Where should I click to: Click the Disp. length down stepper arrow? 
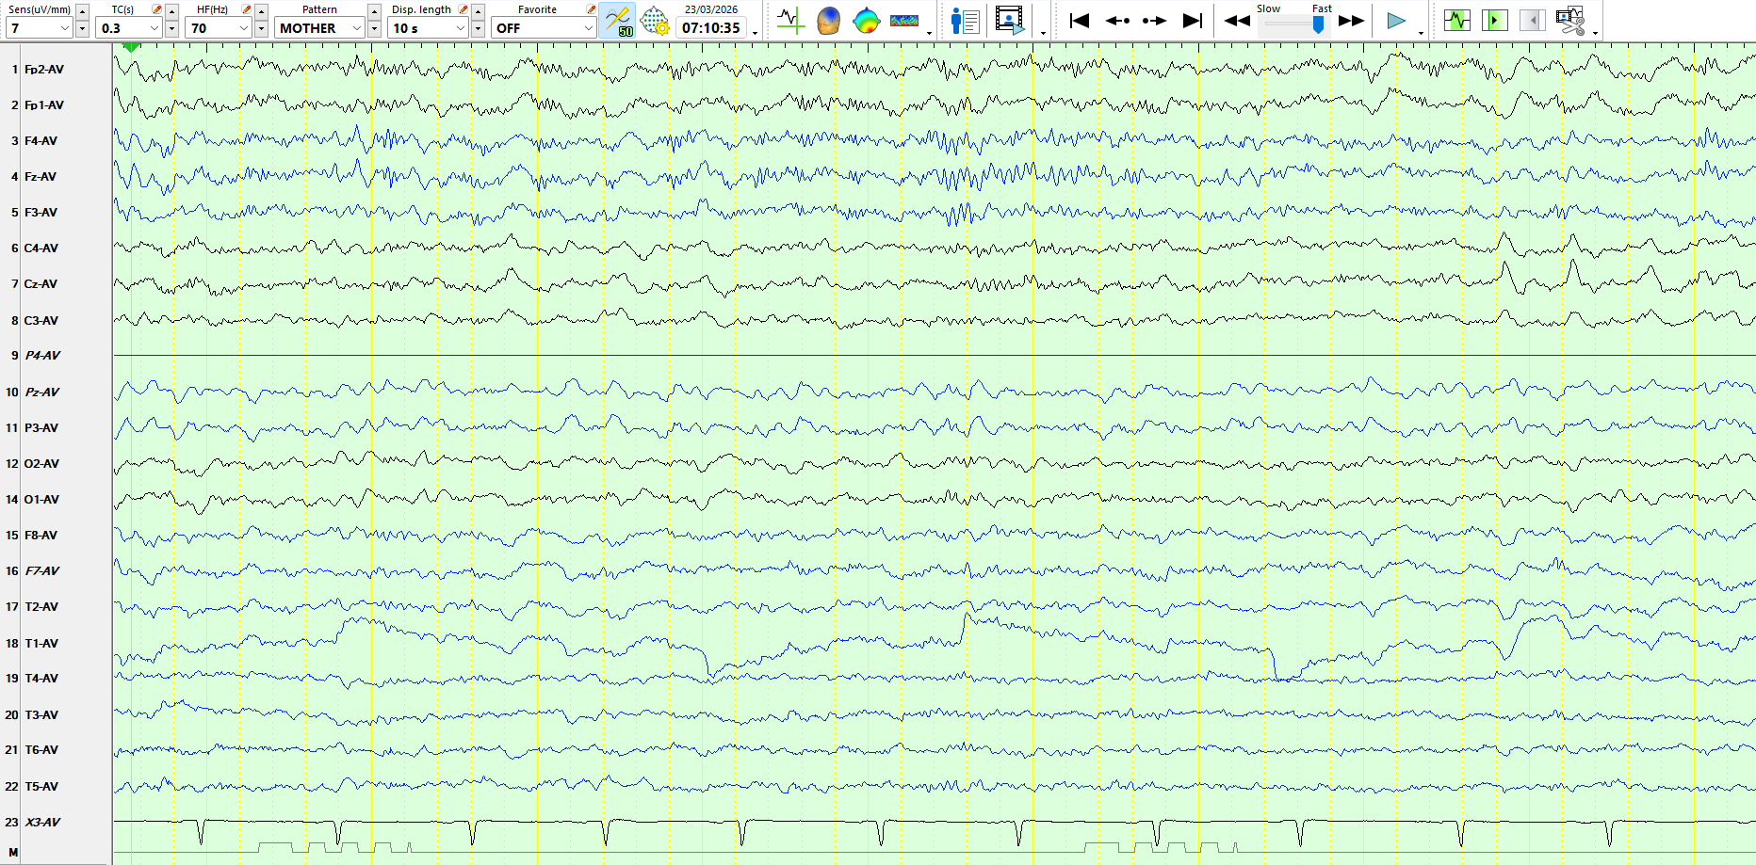pos(478,29)
